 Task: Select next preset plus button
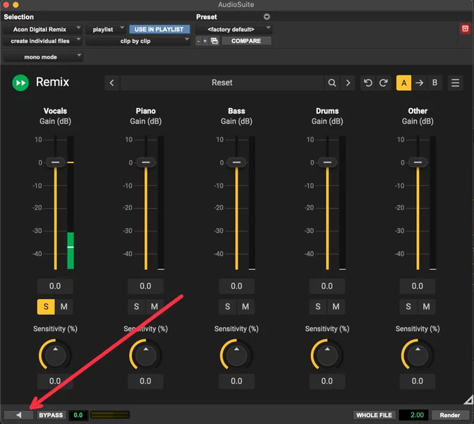pyautogui.click(x=205, y=41)
